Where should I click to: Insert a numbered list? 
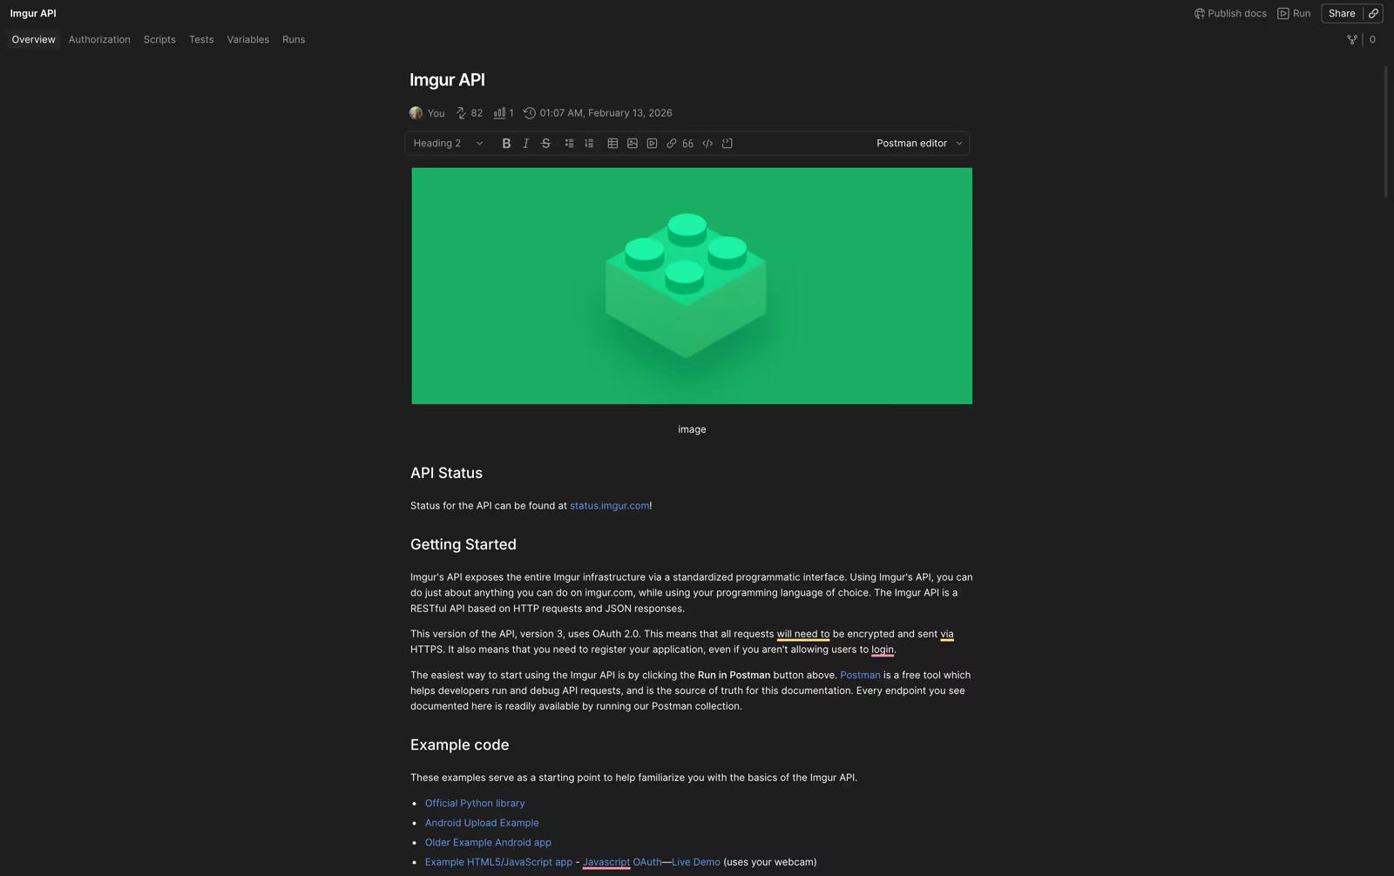point(589,144)
